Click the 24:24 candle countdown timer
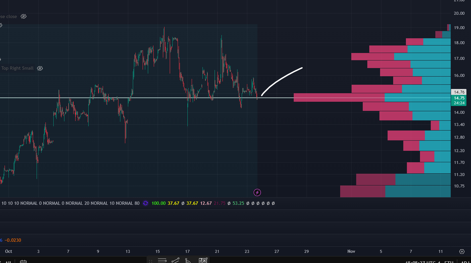 [x=459, y=103]
